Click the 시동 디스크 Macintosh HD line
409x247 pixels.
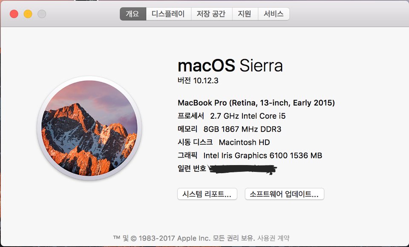tap(224, 142)
